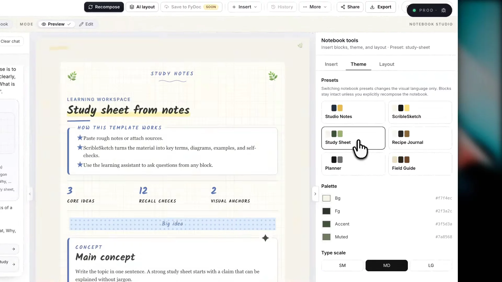Click the CONCEPT label in card
The height and width of the screenshot is (282, 502).
89,247
